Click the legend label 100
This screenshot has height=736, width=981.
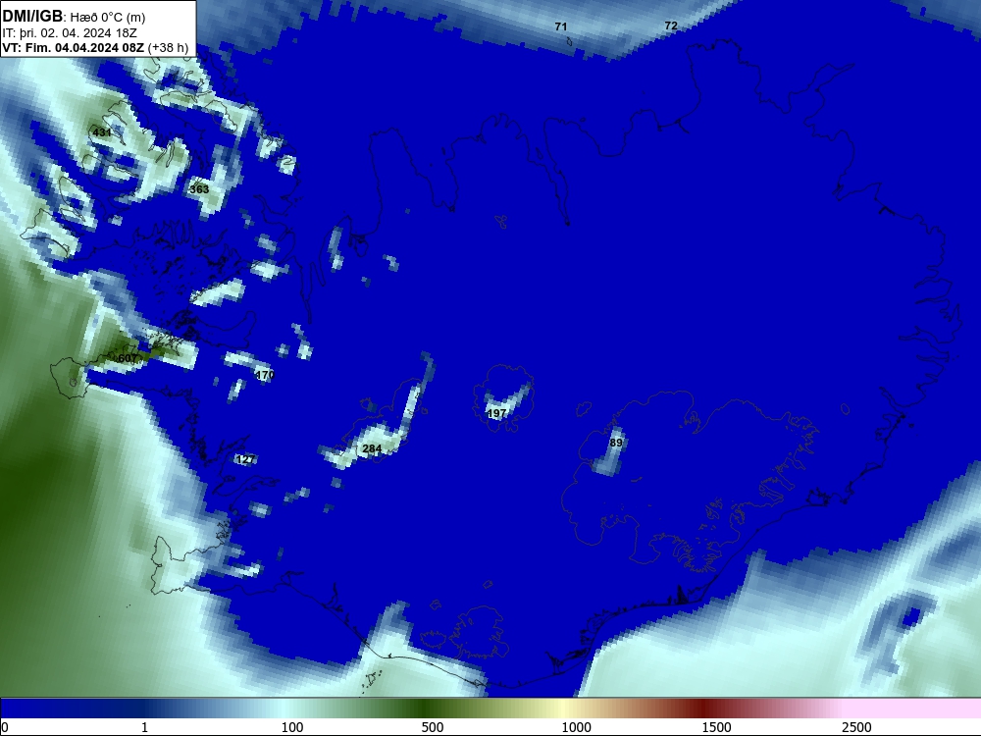coord(292,727)
